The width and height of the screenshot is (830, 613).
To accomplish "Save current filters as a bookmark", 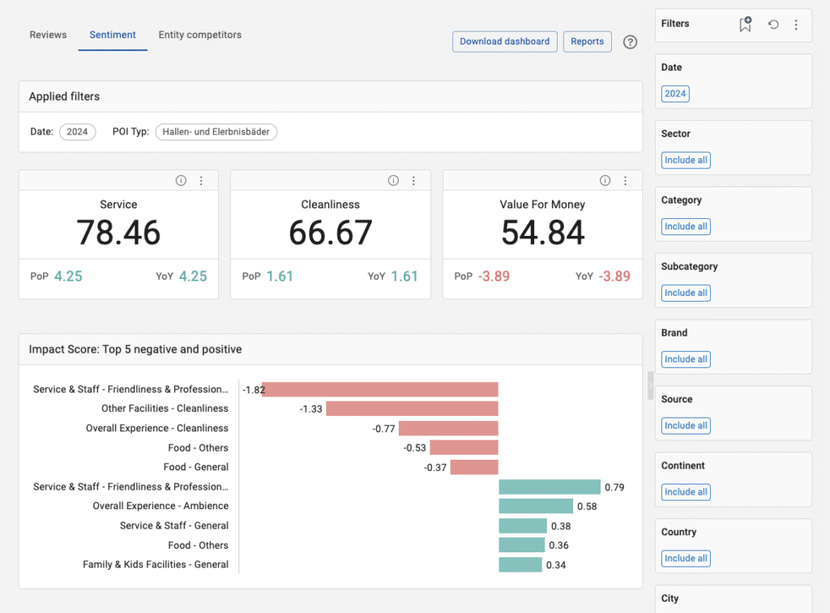I will (744, 24).
